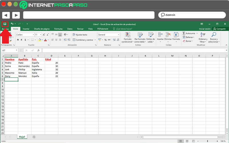Go to the Datos tab
The width and height of the screenshot is (229, 143).
(70, 29)
